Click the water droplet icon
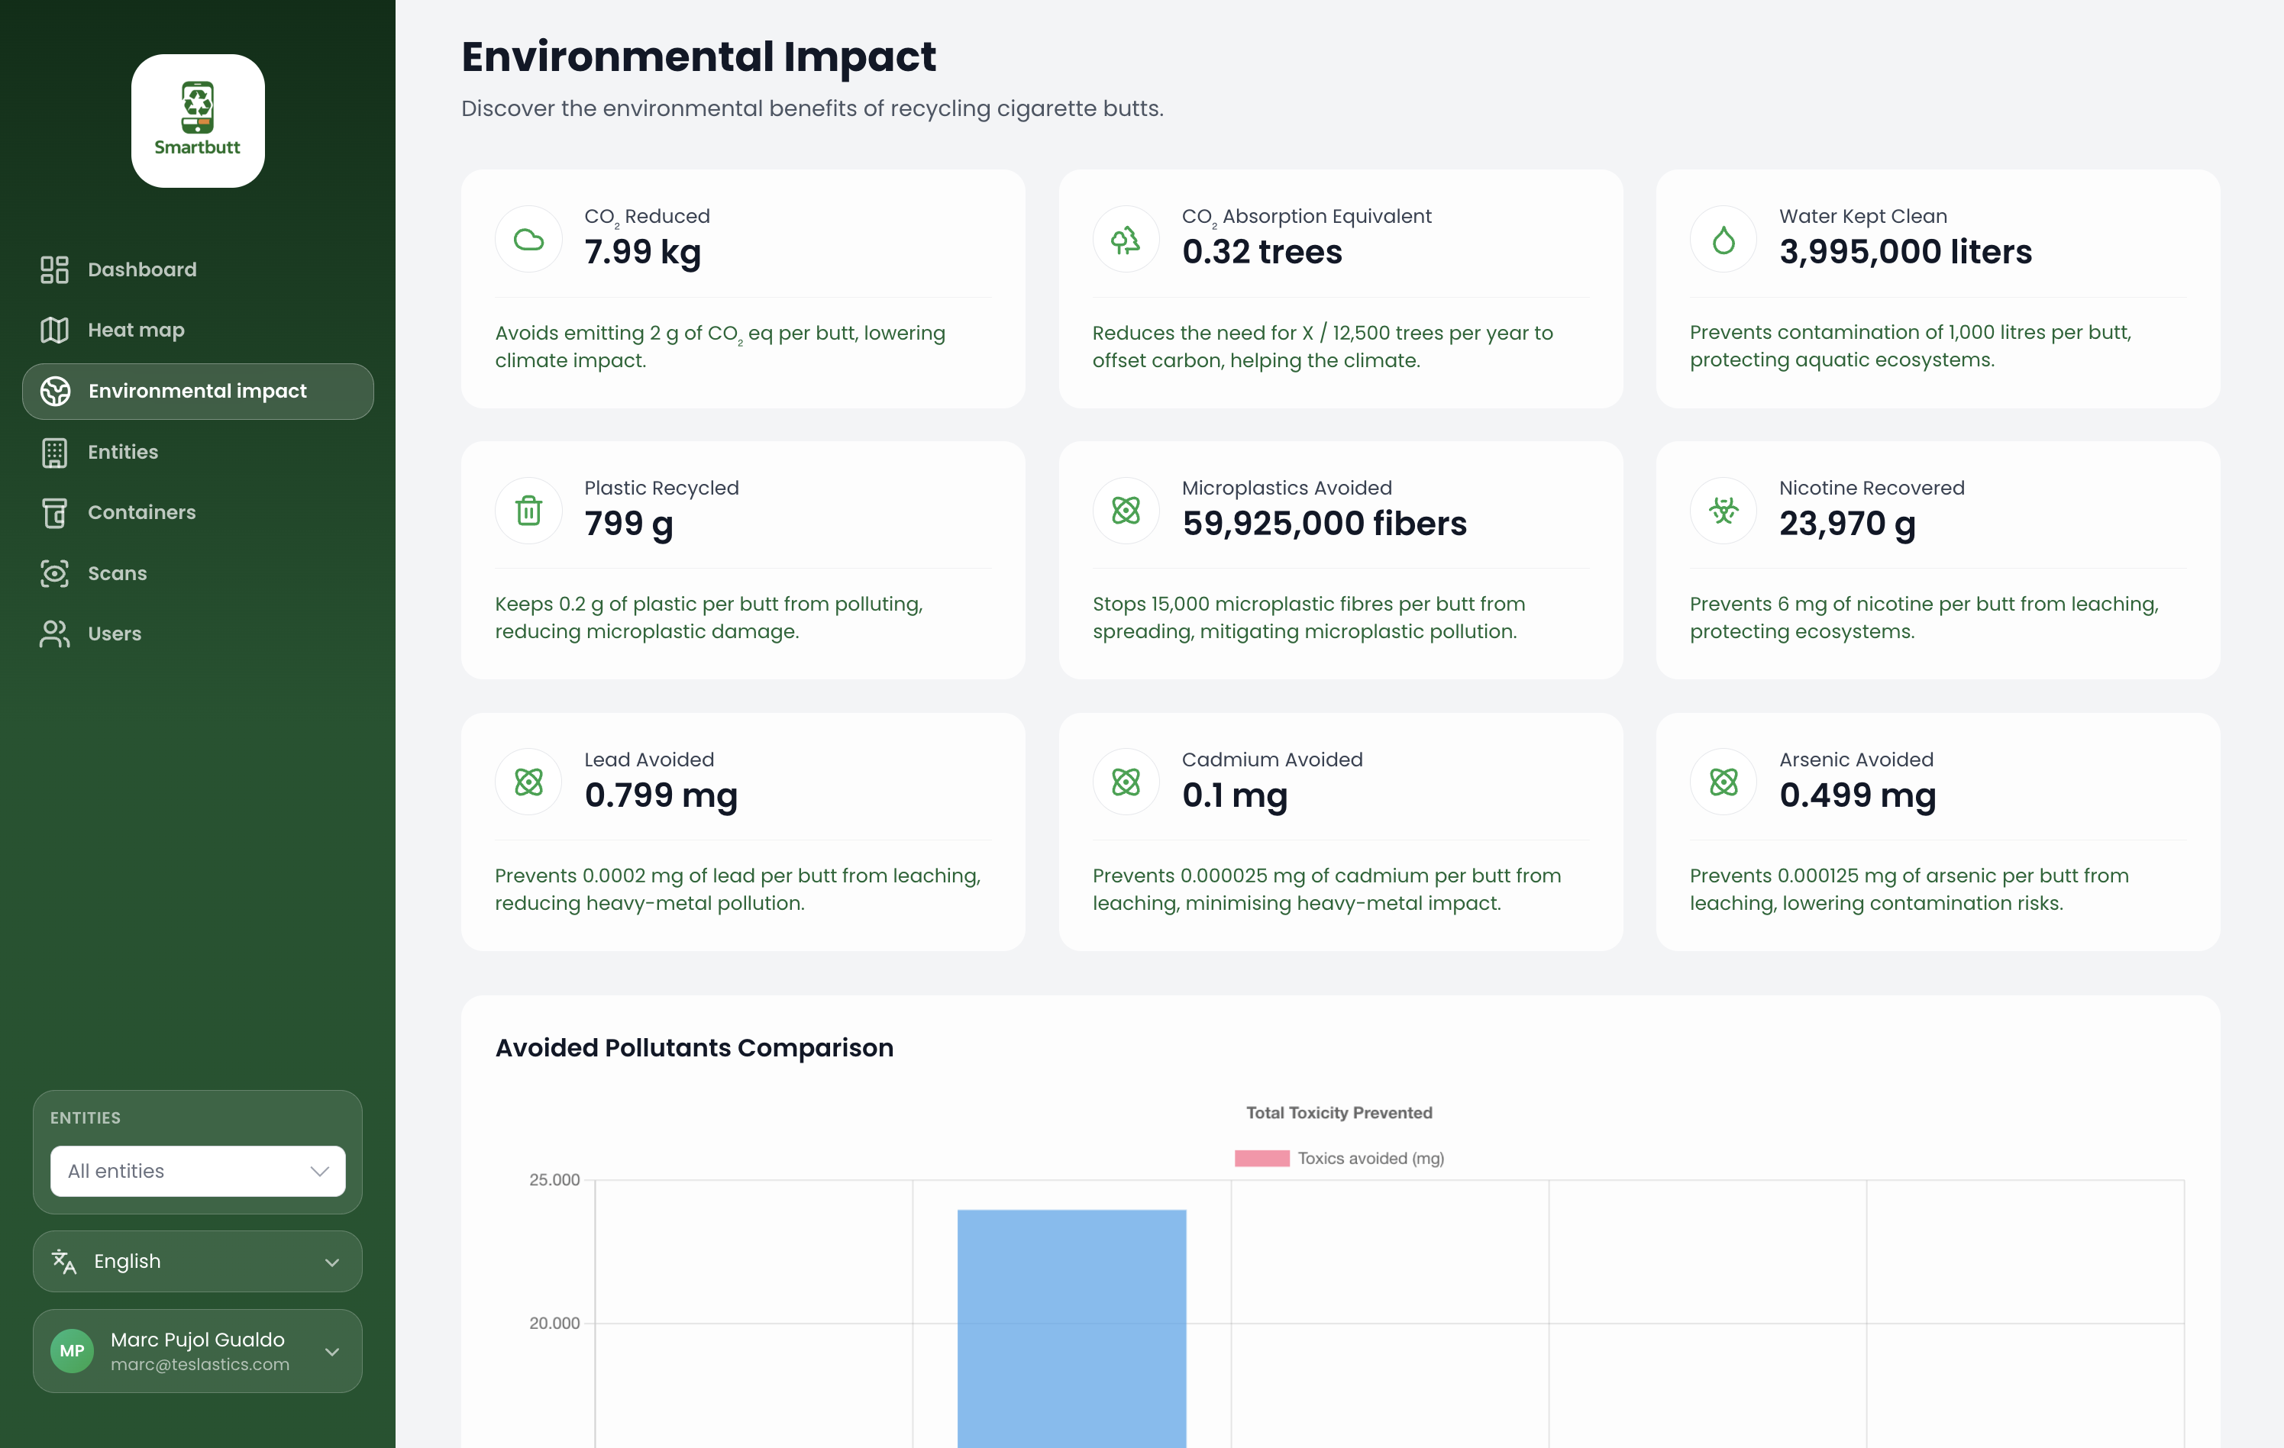 click(1723, 240)
